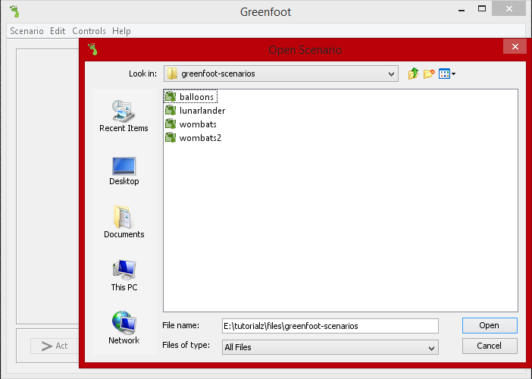Open the Help menu
Viewport: 532px width, 379px height.
[121, 31]
